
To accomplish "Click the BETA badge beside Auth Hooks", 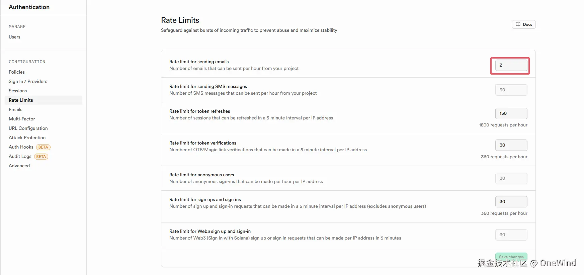I will (43, 147).
